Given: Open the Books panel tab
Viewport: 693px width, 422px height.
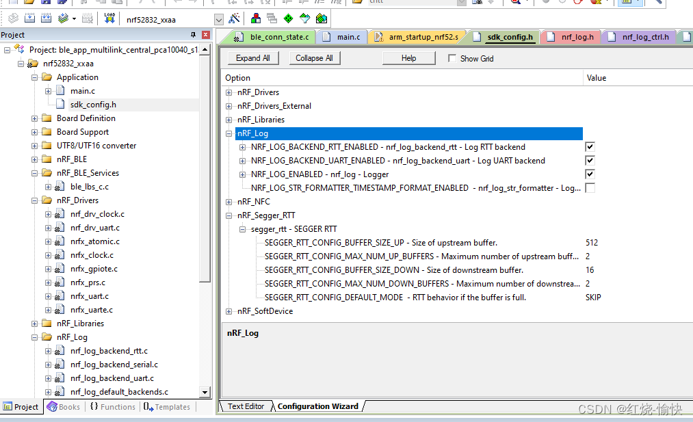Looking at the screenshot, I should [64, 407].
